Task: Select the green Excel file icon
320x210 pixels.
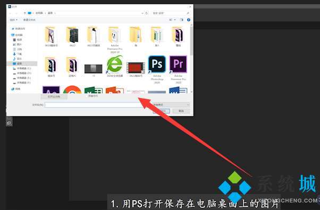Action: click(93, 90)
